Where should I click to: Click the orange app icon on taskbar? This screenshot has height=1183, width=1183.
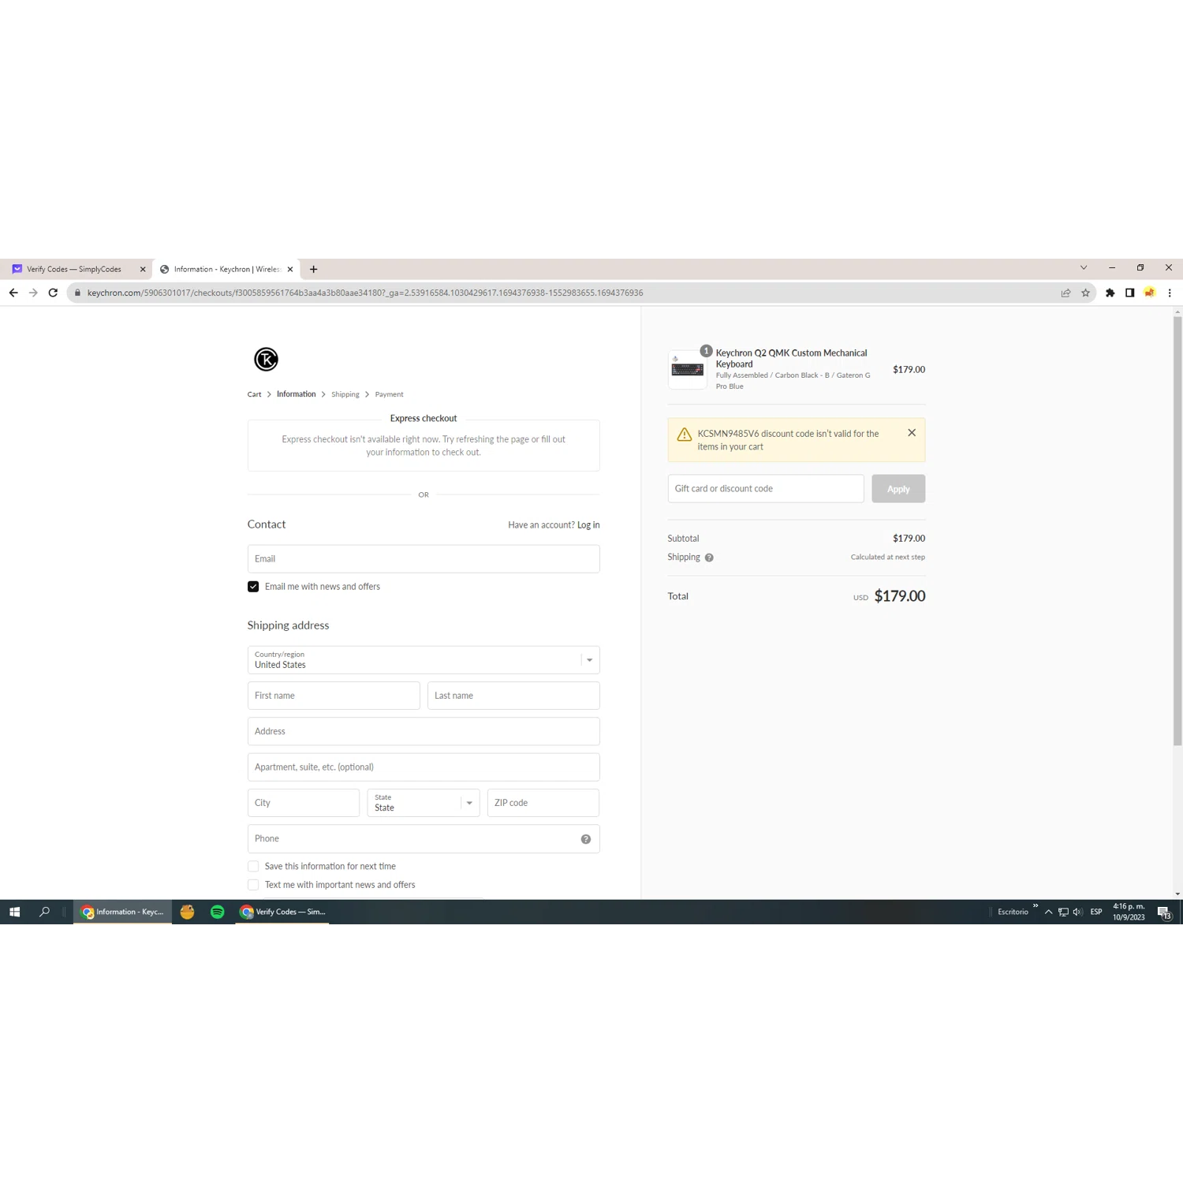tap(187, 912)
